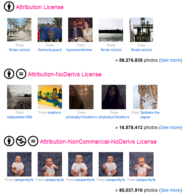Open the Attribution-NoDerivs License heading
The image size is (187, 195).
tap(65, 74)
